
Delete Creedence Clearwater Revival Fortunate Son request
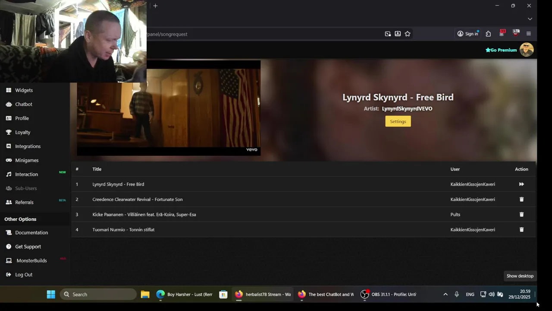(x=521, y=200)
